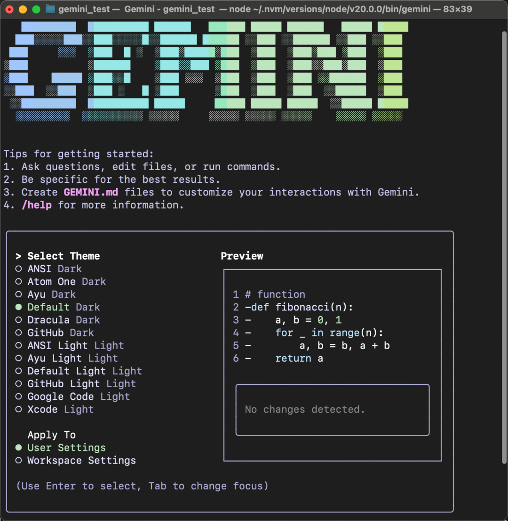508x521 pixels.
Task: Pick the Ayu Dark theme
Action: pyautogui.click(x=46, y=294)
